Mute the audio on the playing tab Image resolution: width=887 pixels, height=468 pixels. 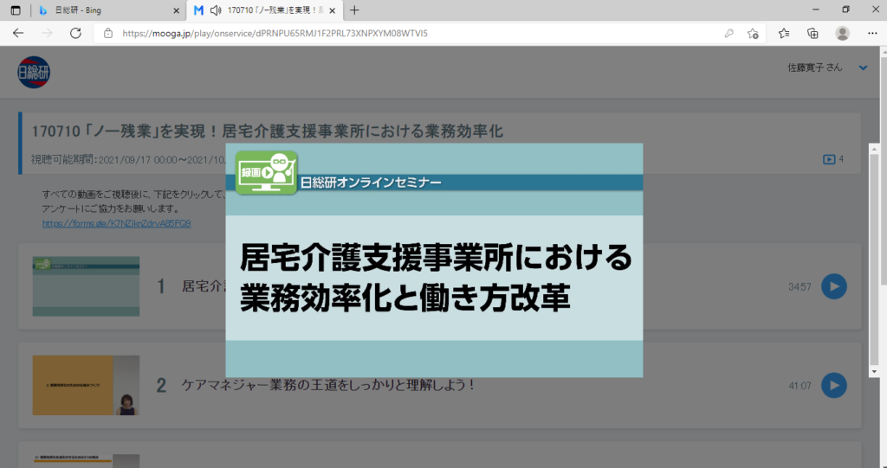tap(213, 10)
